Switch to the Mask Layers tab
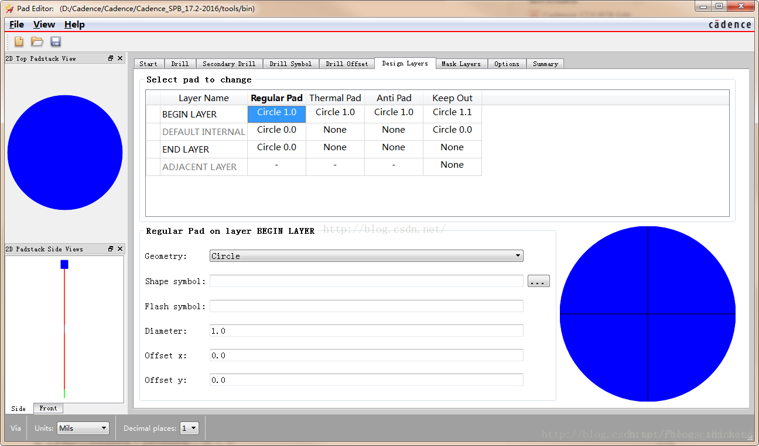This screenshot has height=446, width=759. click(461, 64)
